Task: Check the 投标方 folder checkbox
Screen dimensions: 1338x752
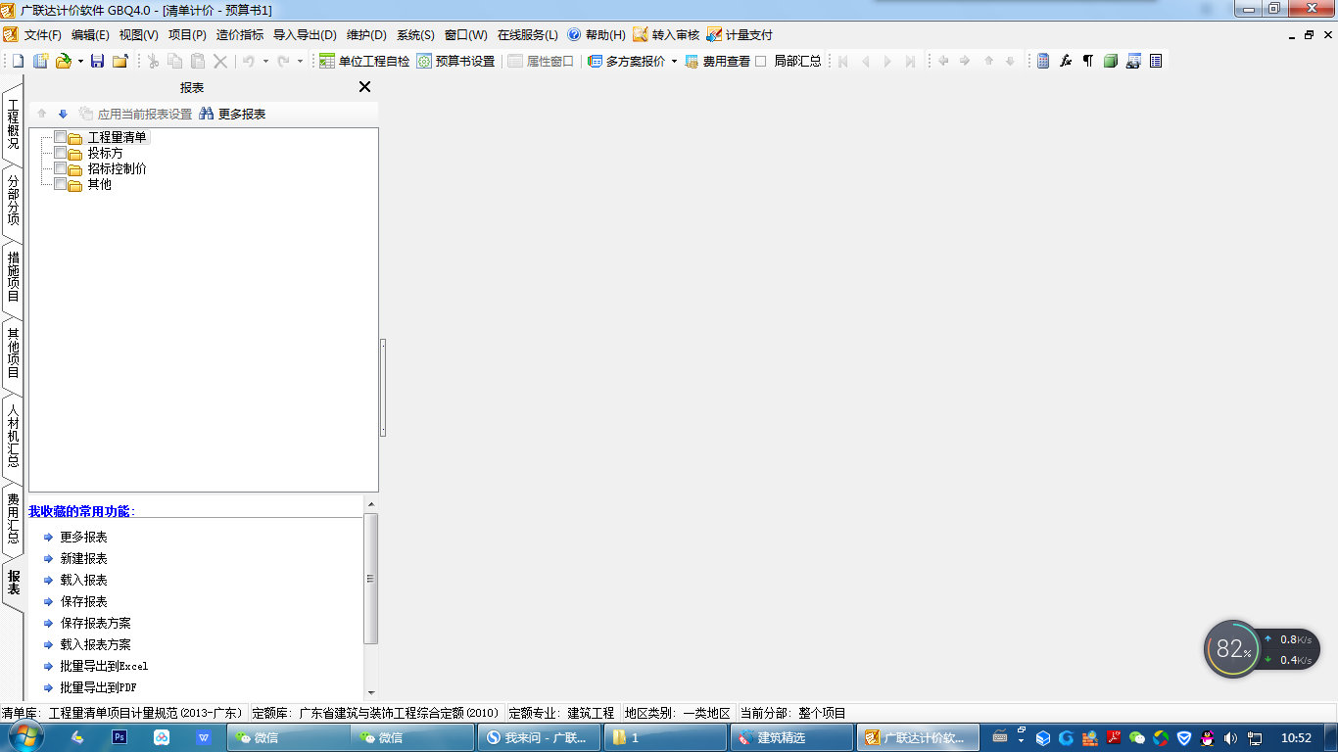Action: [61, 153]
